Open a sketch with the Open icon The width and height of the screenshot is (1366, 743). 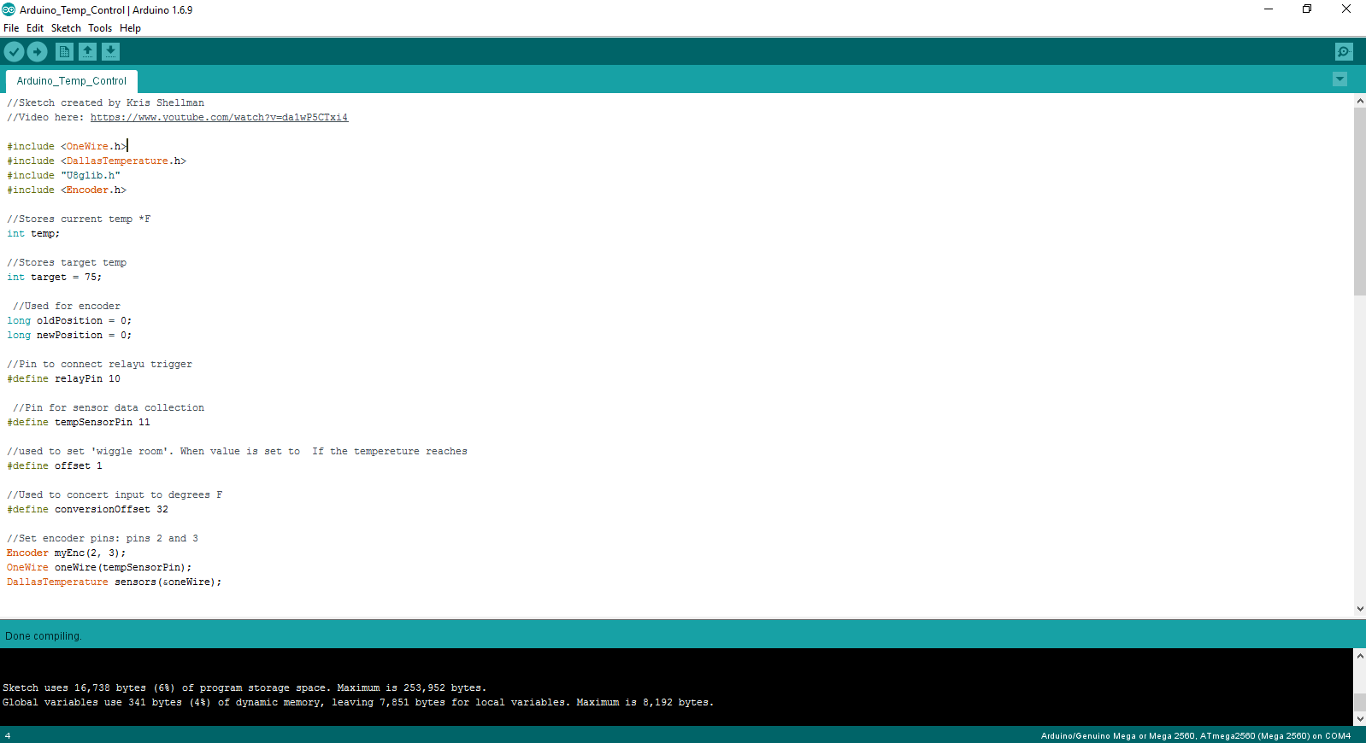coord(87,52)
